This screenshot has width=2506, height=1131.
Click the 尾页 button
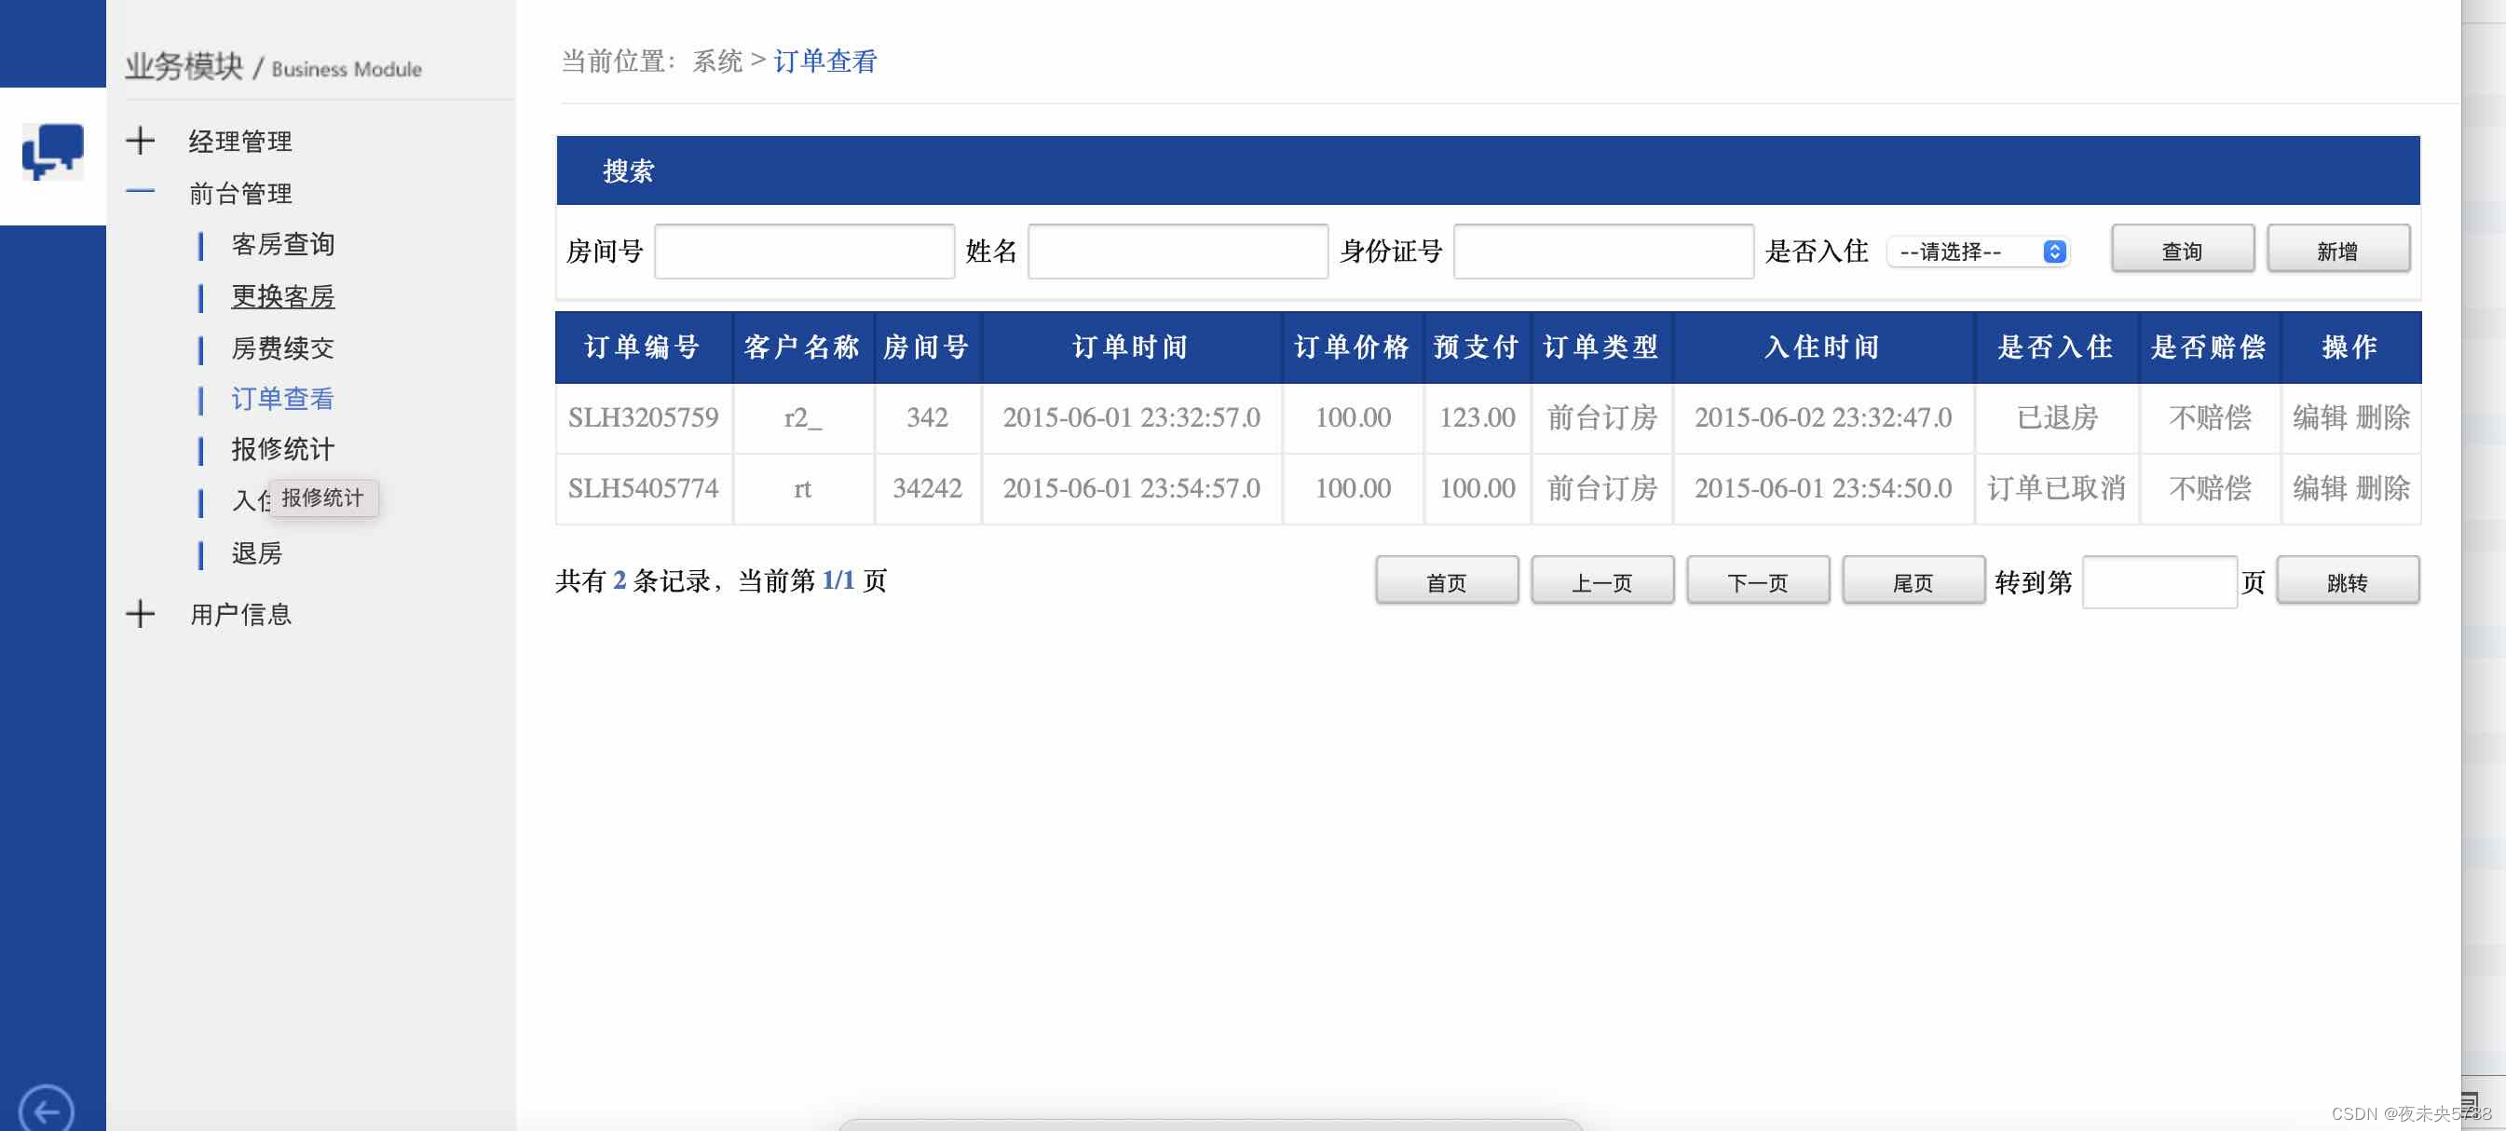(x=1914, y=581)
